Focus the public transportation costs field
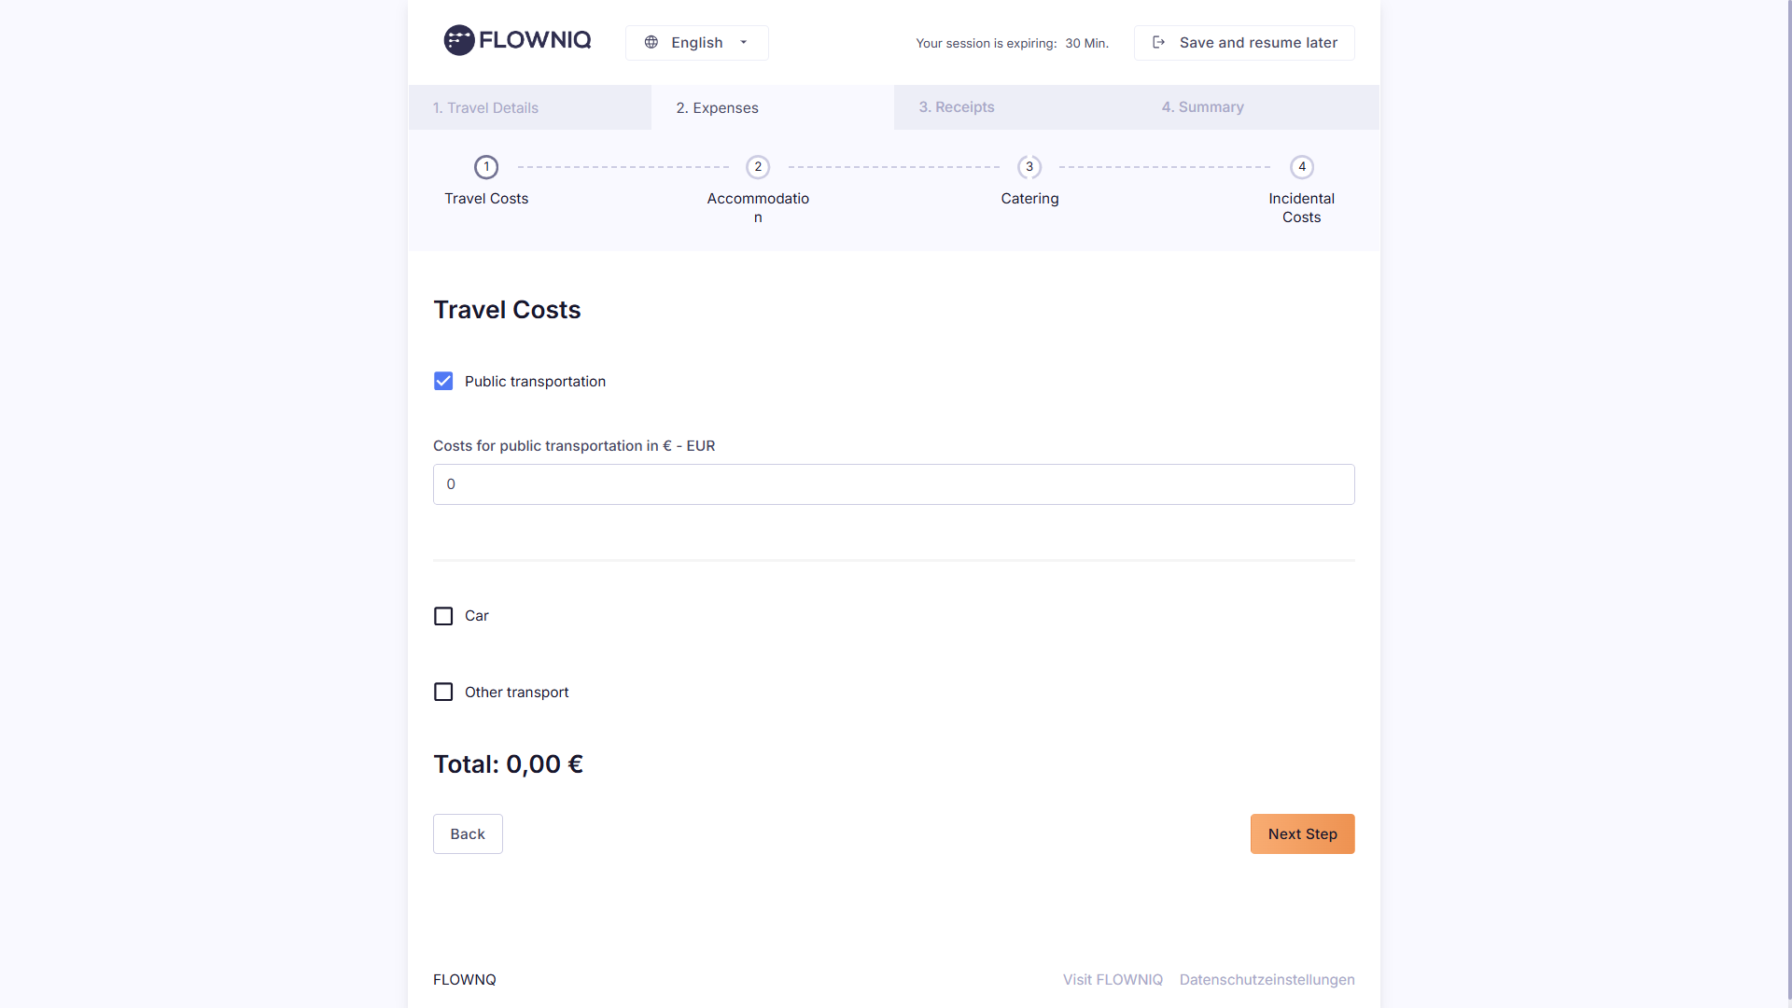This screenshot has height=1008, width=1792. 893,484
